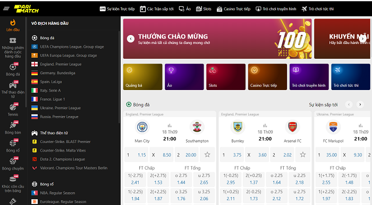Favorite the Burnley vs Arsenal match
This screenshot has height=205, width=372.
[x=303, y=155]
